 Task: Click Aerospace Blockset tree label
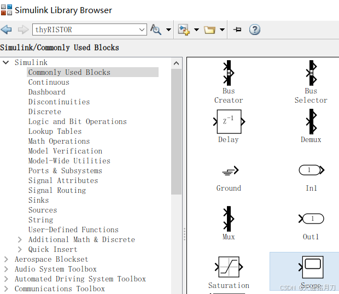[x=51, y=259]
